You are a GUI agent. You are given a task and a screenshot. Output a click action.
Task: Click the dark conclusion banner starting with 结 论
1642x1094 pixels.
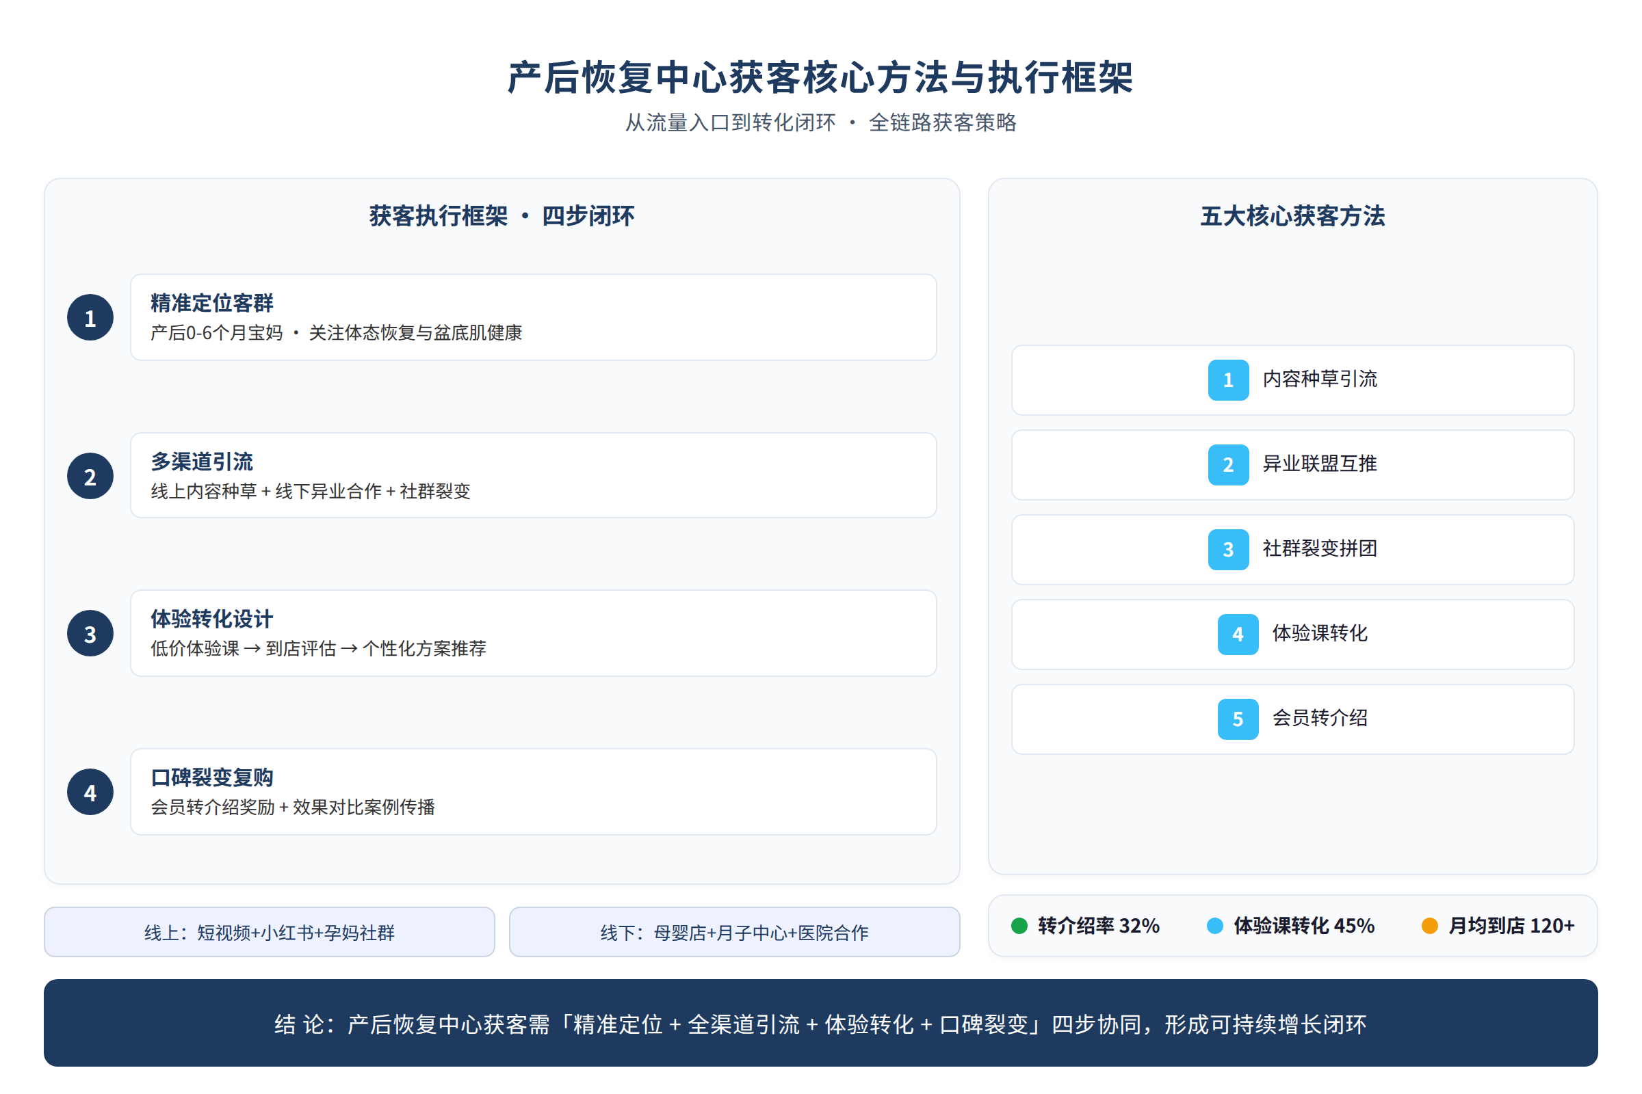coord(820,1023)
